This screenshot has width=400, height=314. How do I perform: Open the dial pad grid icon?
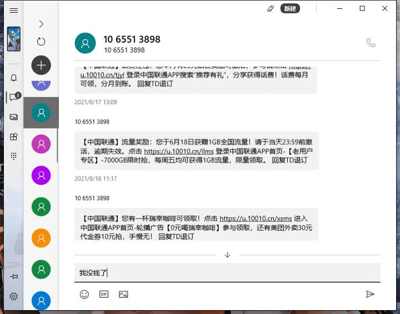pos(14,155)
